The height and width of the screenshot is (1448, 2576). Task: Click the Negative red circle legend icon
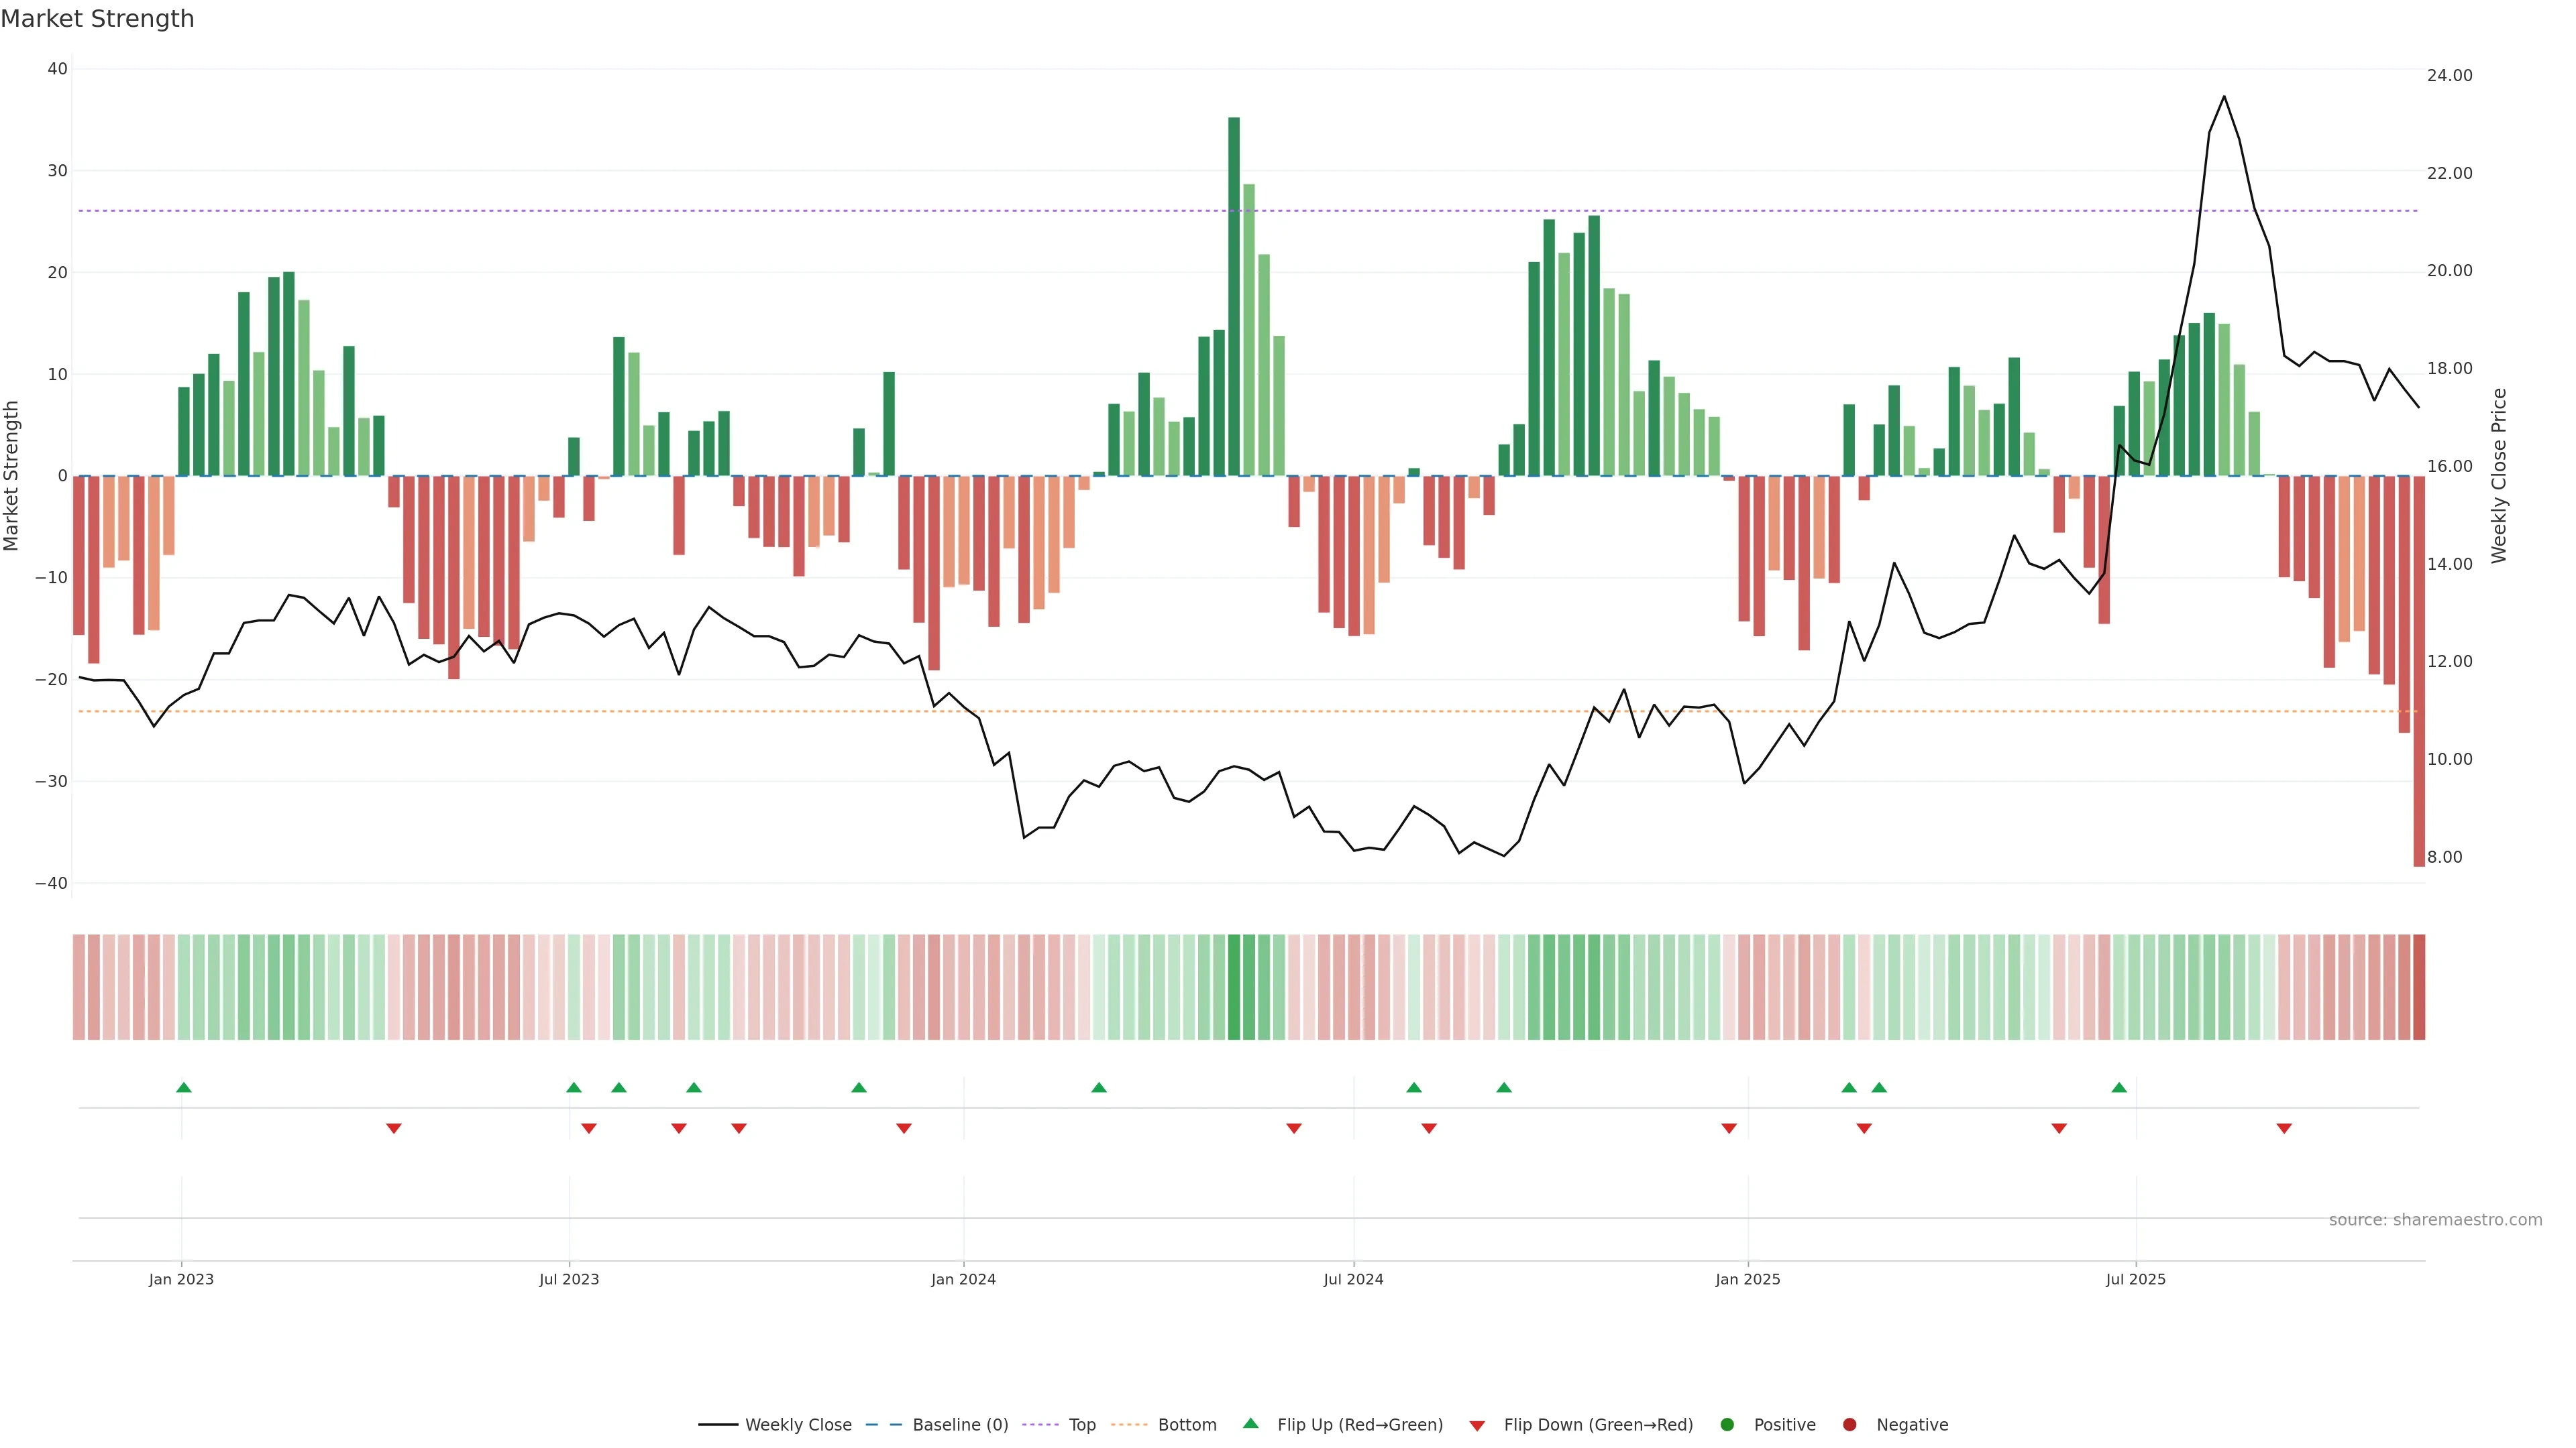(x=1849, y=1424)
